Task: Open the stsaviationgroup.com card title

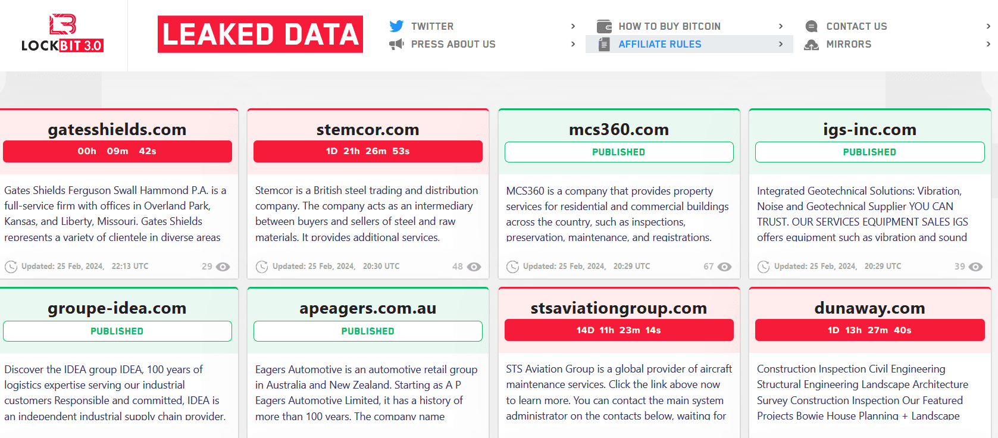Action: pyautogui.click(x=619, y=308)
